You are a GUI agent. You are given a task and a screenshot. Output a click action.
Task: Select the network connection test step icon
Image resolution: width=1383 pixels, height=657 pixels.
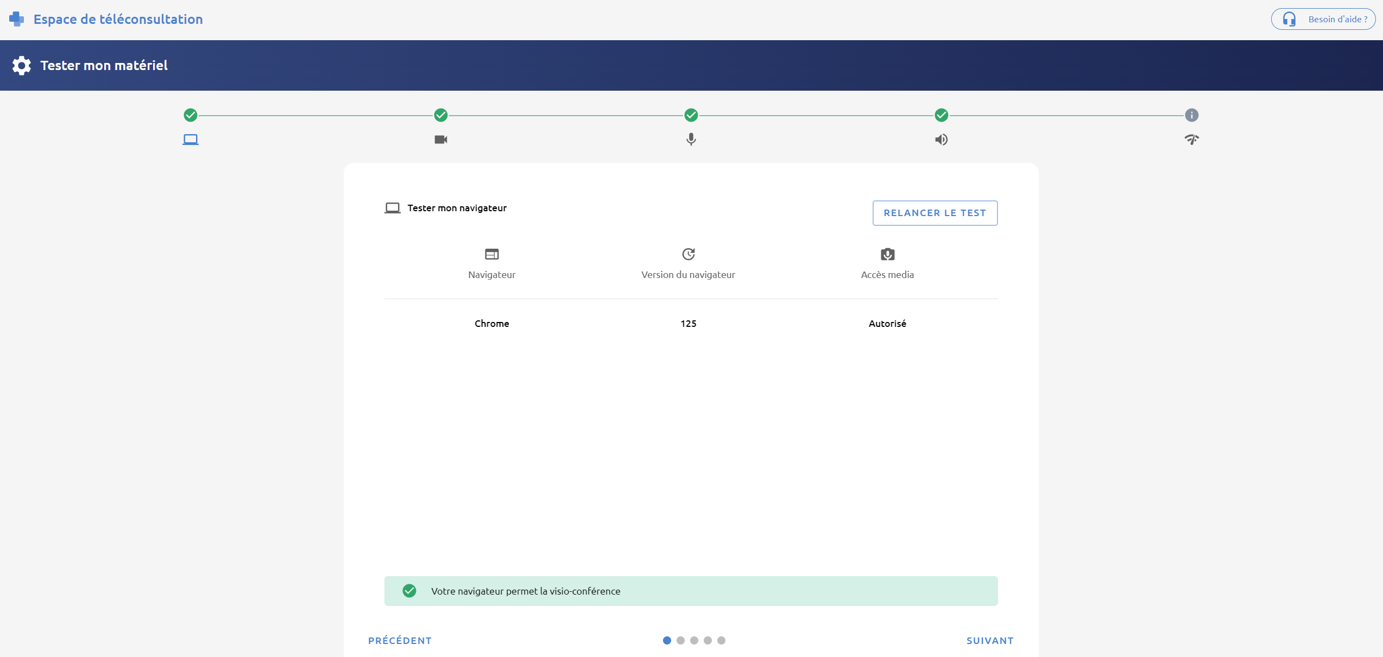point(1192,140)
